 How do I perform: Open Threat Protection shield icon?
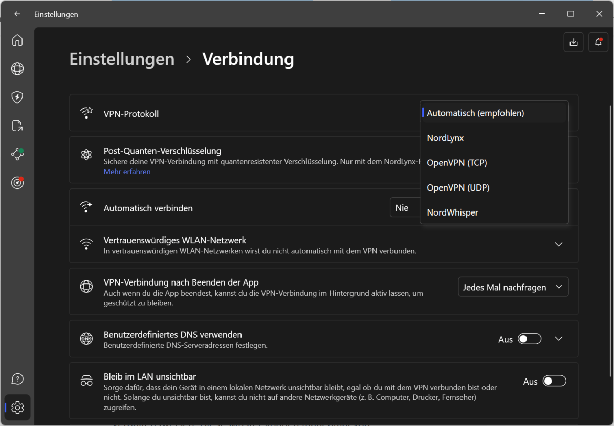(17, 97)
